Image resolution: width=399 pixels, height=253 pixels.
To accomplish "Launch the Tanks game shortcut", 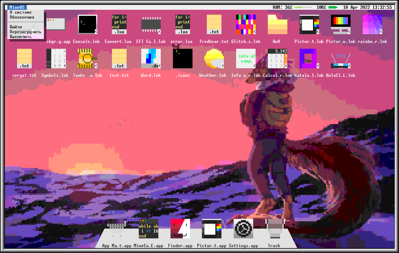I will pos(88,59).
